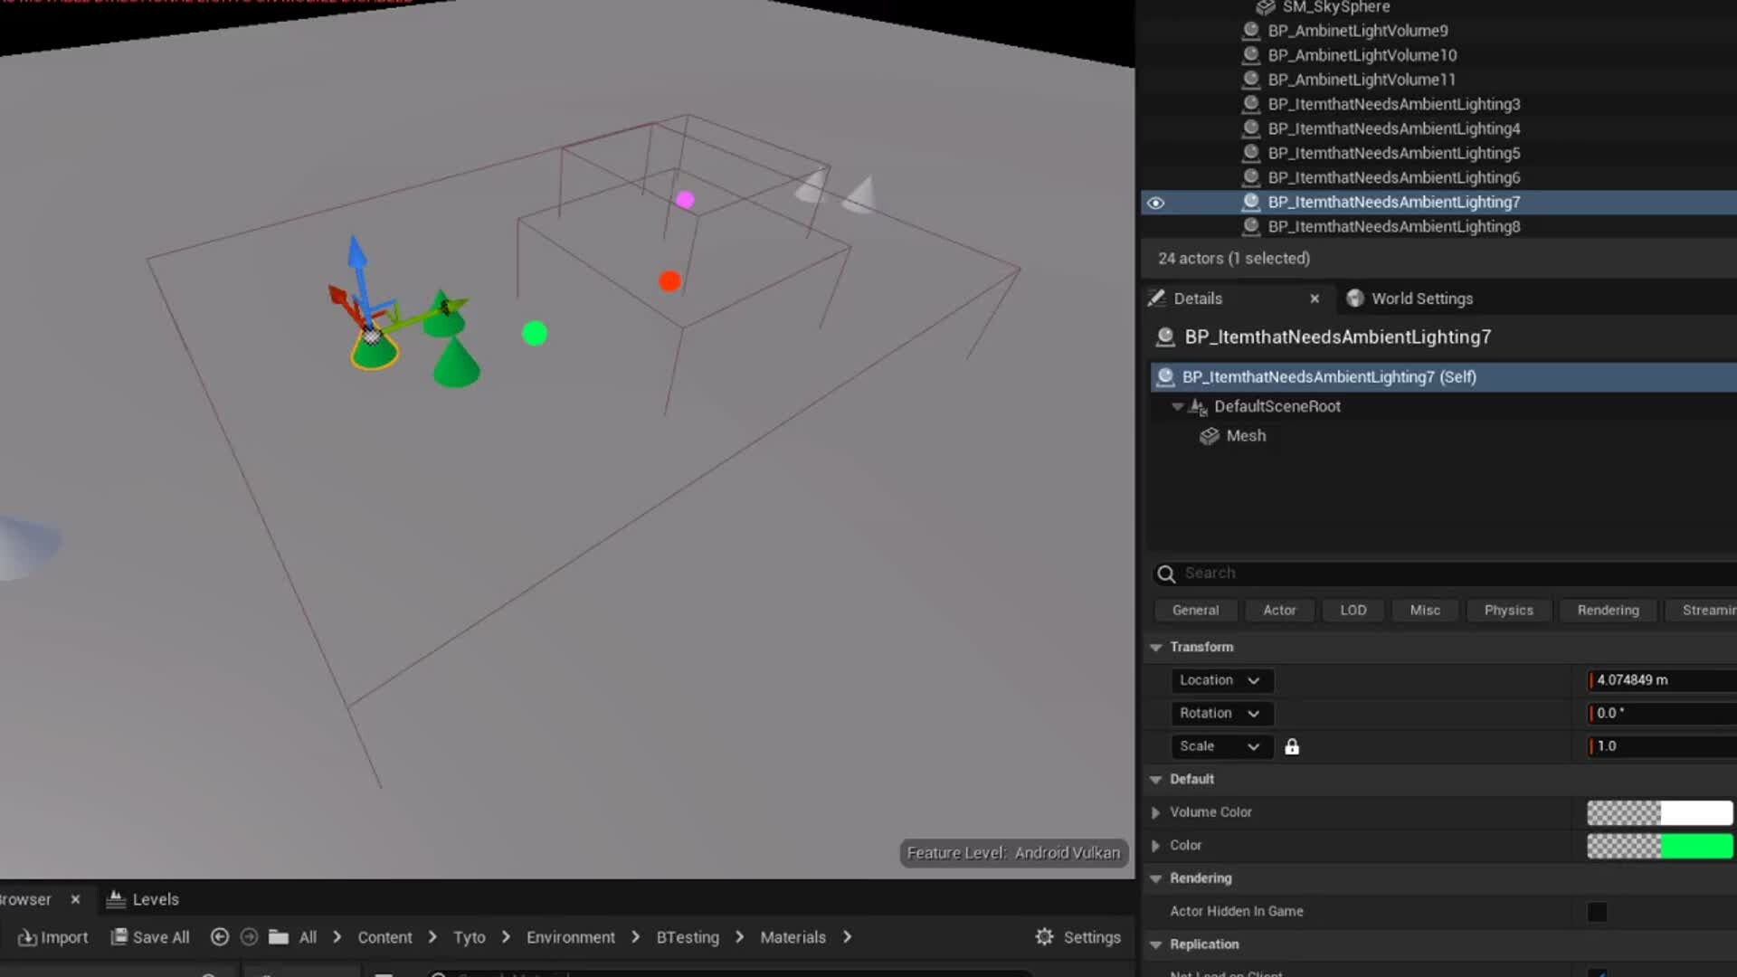Toggle the lock next to Scale
Image resolution: width=1737 pixels, height=977 pixels.
tap(1291, 746)
